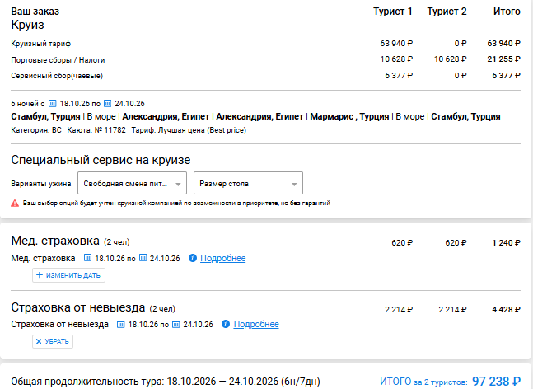Click the plus icon in Изменить даты
The width and height of the screenshot is (533, 389).
(x=40, y=275)
